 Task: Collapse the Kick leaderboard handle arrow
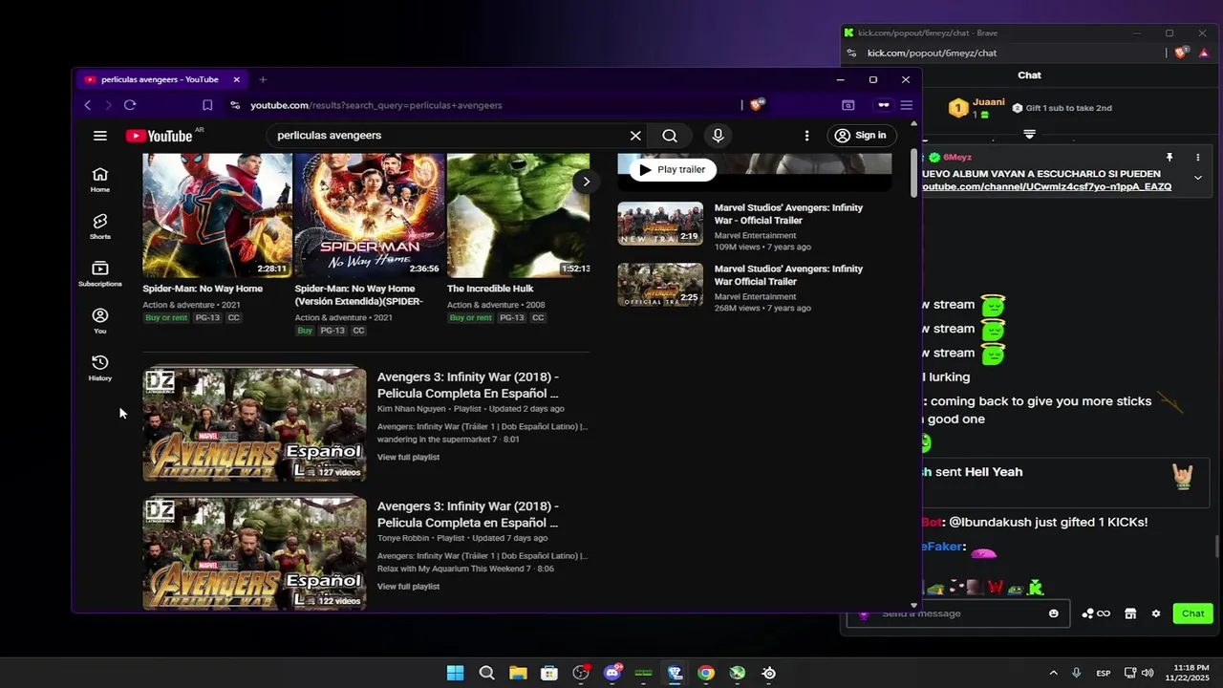1029,134
